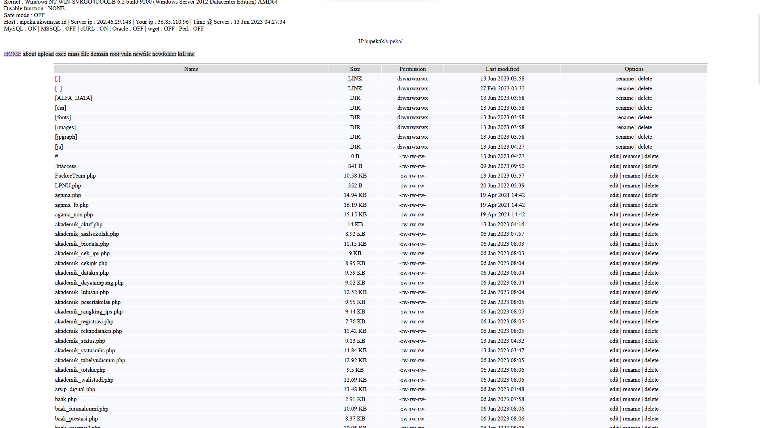Click the Name column header
The image size is (761, 428).
(191, 69)
